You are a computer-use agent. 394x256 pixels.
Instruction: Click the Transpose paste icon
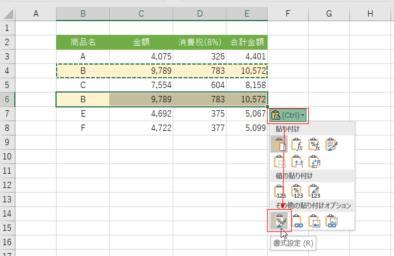(315, 162)
